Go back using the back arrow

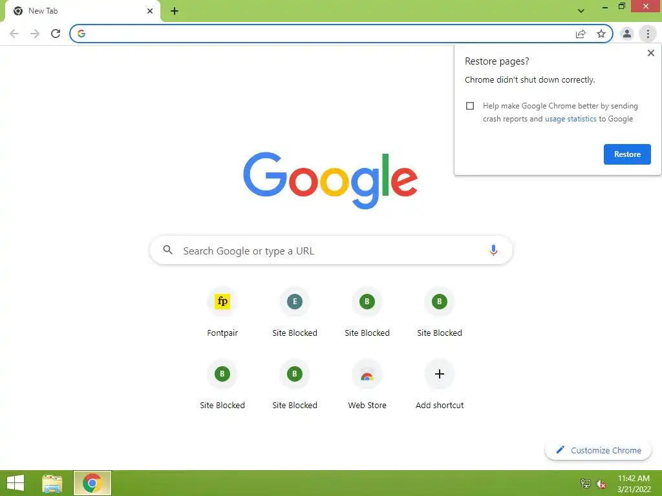click(14, 34)
